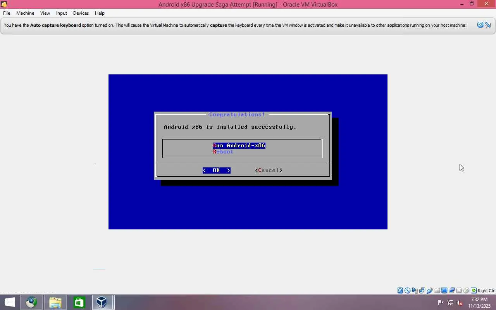The image size is (496, 310).
Task: Click the "Auto capture keyboard" notification text
Action: [55, 25]
